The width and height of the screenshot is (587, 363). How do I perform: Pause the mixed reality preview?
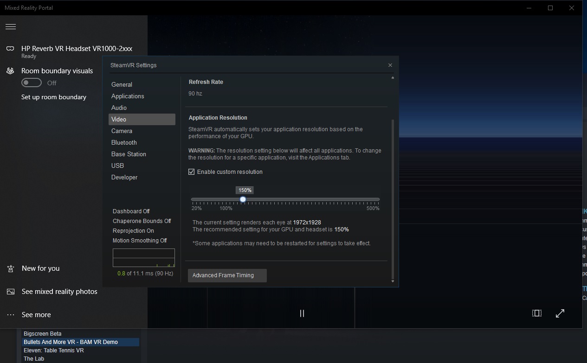pyautogui.click(x=302, y=313)
